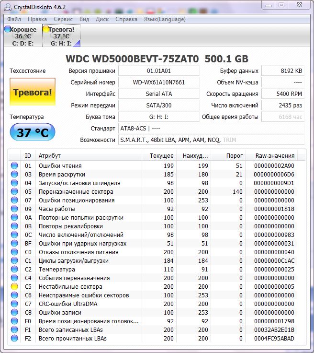Click raw value 000000002A90 of Ошибки чтения
Image resolution: width=314 pixels, height=353 pixels.
[274, 165]
